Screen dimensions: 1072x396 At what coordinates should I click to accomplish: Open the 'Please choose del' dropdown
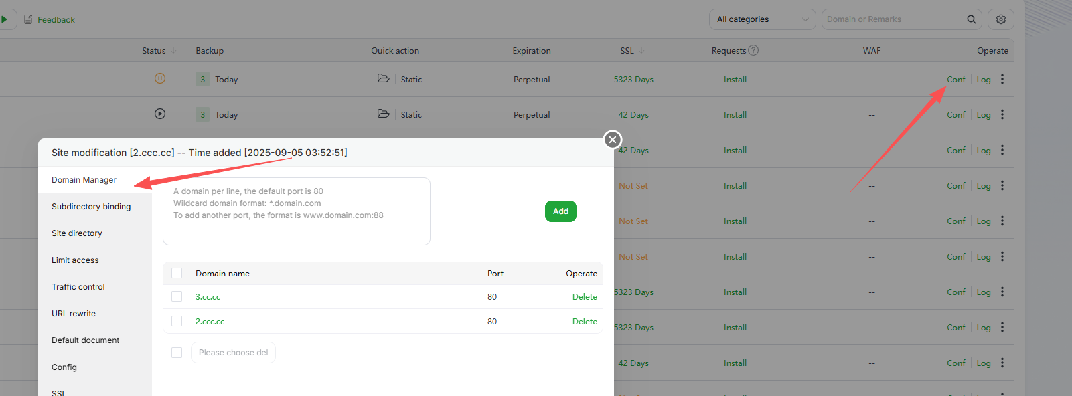point(233,353)
